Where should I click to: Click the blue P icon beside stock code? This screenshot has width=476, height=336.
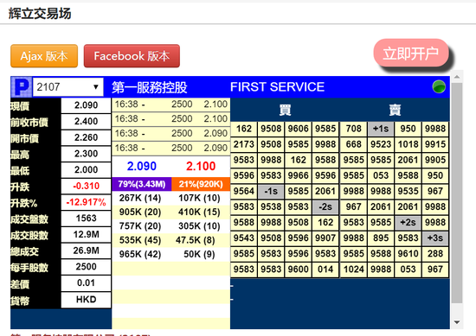[21, 87]
